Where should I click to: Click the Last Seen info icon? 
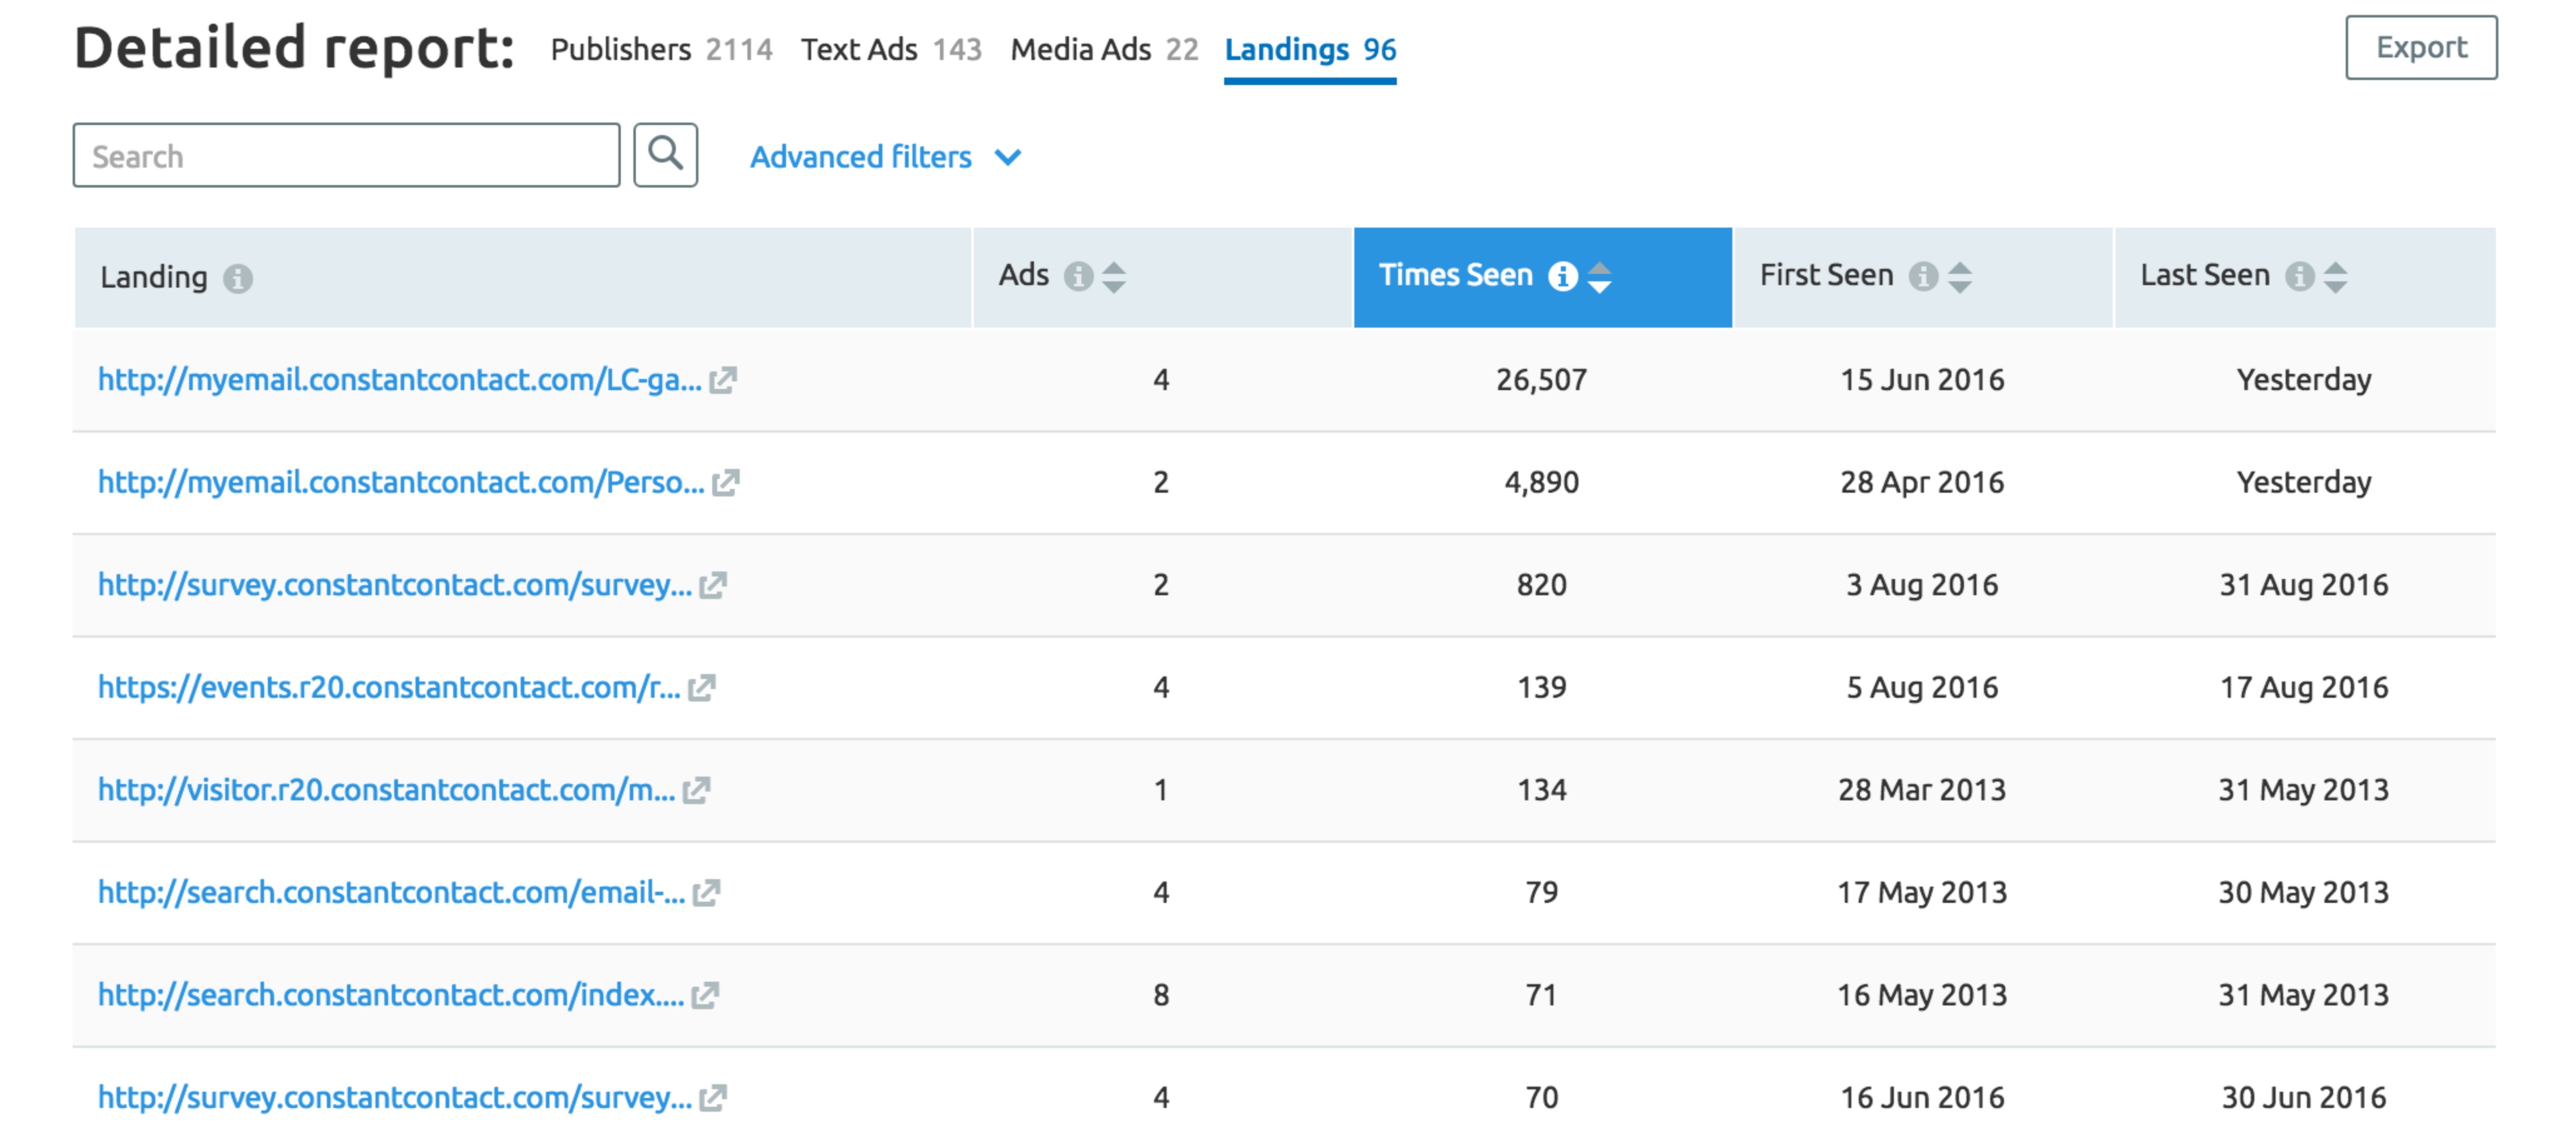pos(2300,276)
